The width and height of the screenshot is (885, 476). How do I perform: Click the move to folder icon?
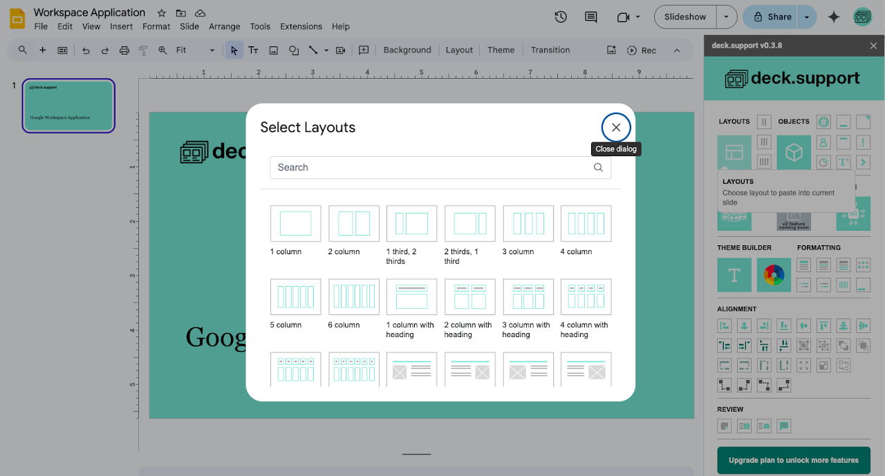180,13
